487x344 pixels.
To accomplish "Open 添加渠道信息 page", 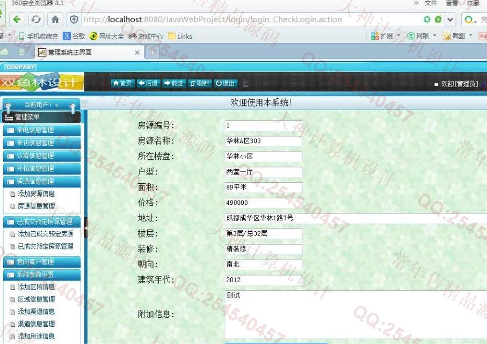I will coord(36,312).
